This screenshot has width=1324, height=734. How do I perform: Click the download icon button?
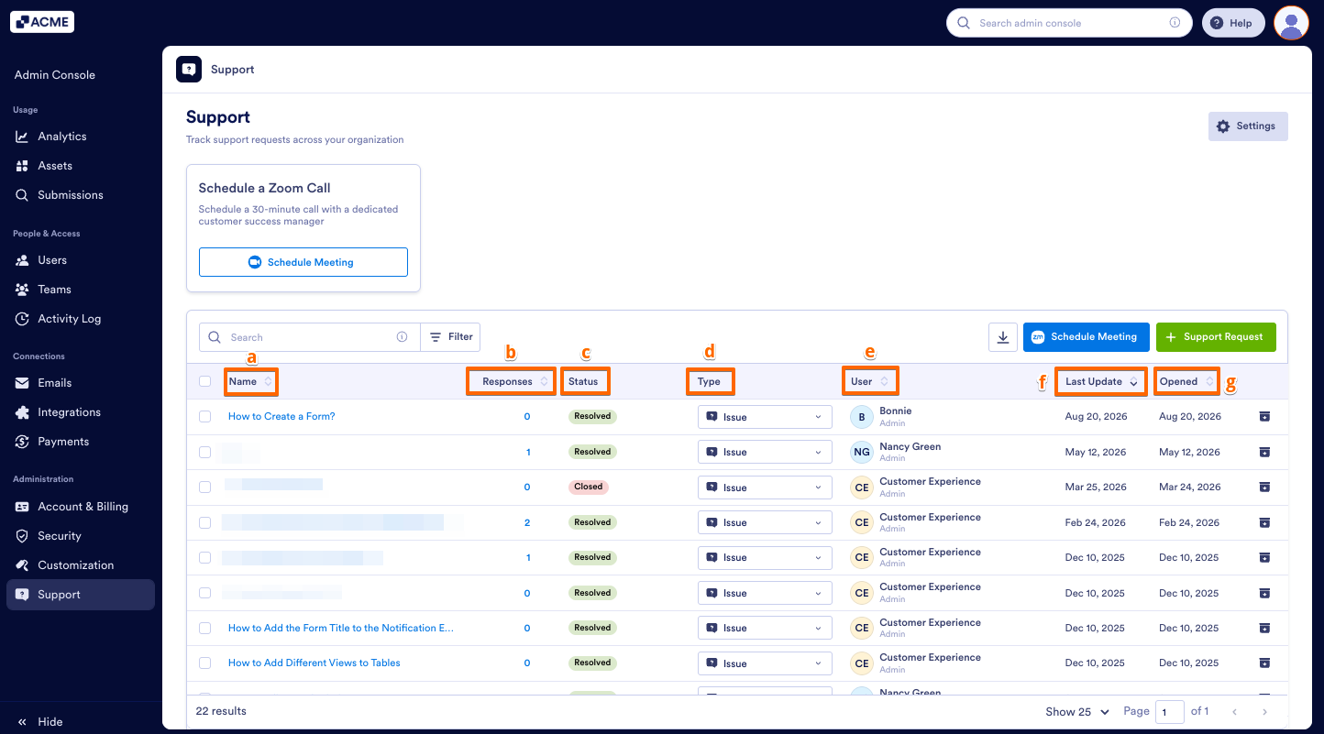[x=1003, y=337]
